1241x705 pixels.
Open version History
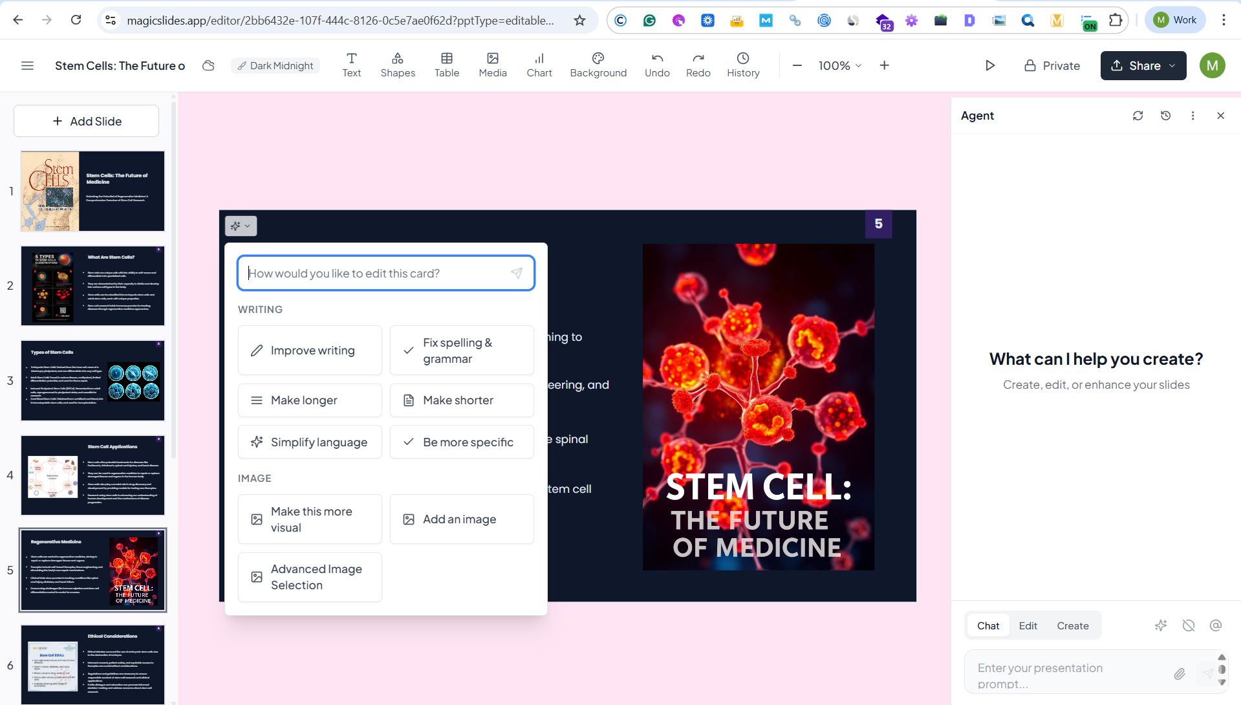(x=742, y=65)
